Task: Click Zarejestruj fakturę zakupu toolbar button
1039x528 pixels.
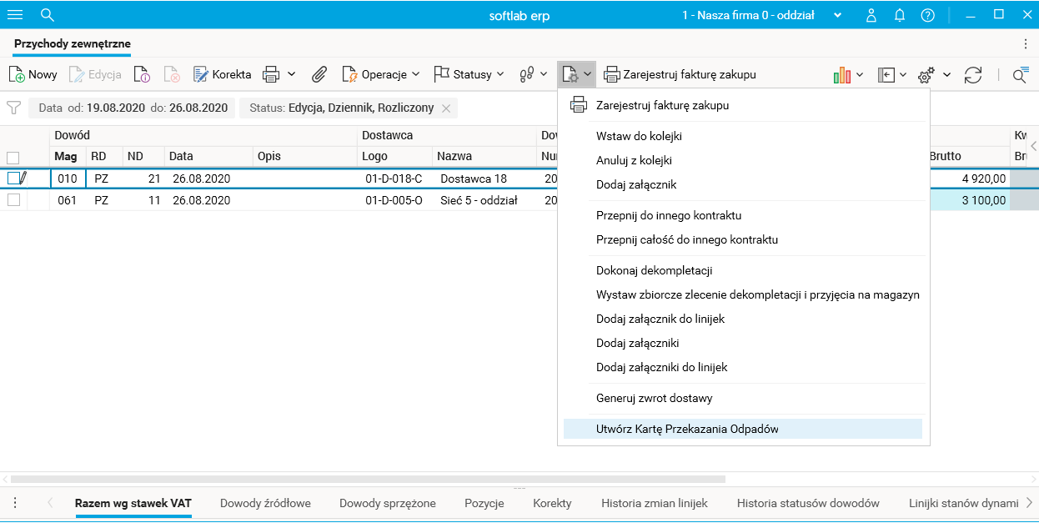Action: click(680, 75)
